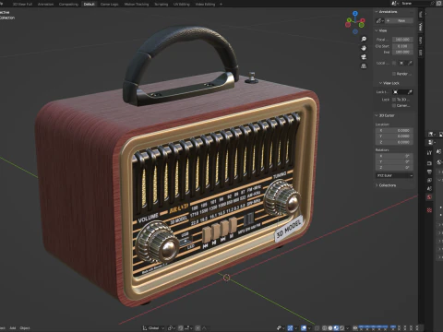Open Global transform orientation dropdown
Viewport: 443px width, 332px height.
153,328
